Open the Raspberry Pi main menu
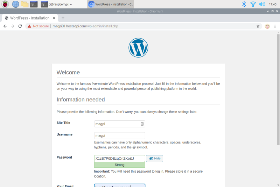This screenshot has height=187, width=280. point(5,4)
